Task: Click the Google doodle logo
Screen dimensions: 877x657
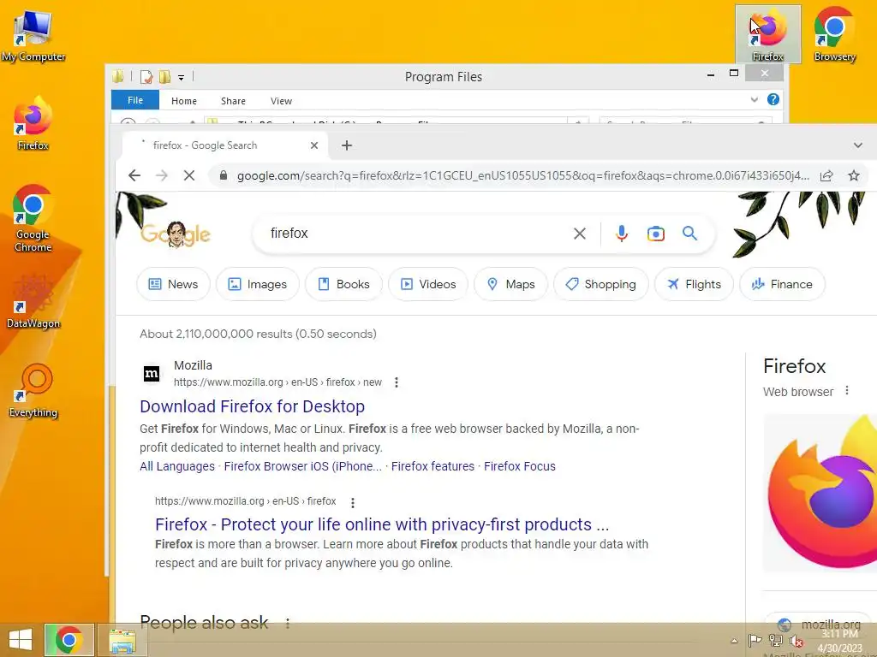Action: [176, 234]
